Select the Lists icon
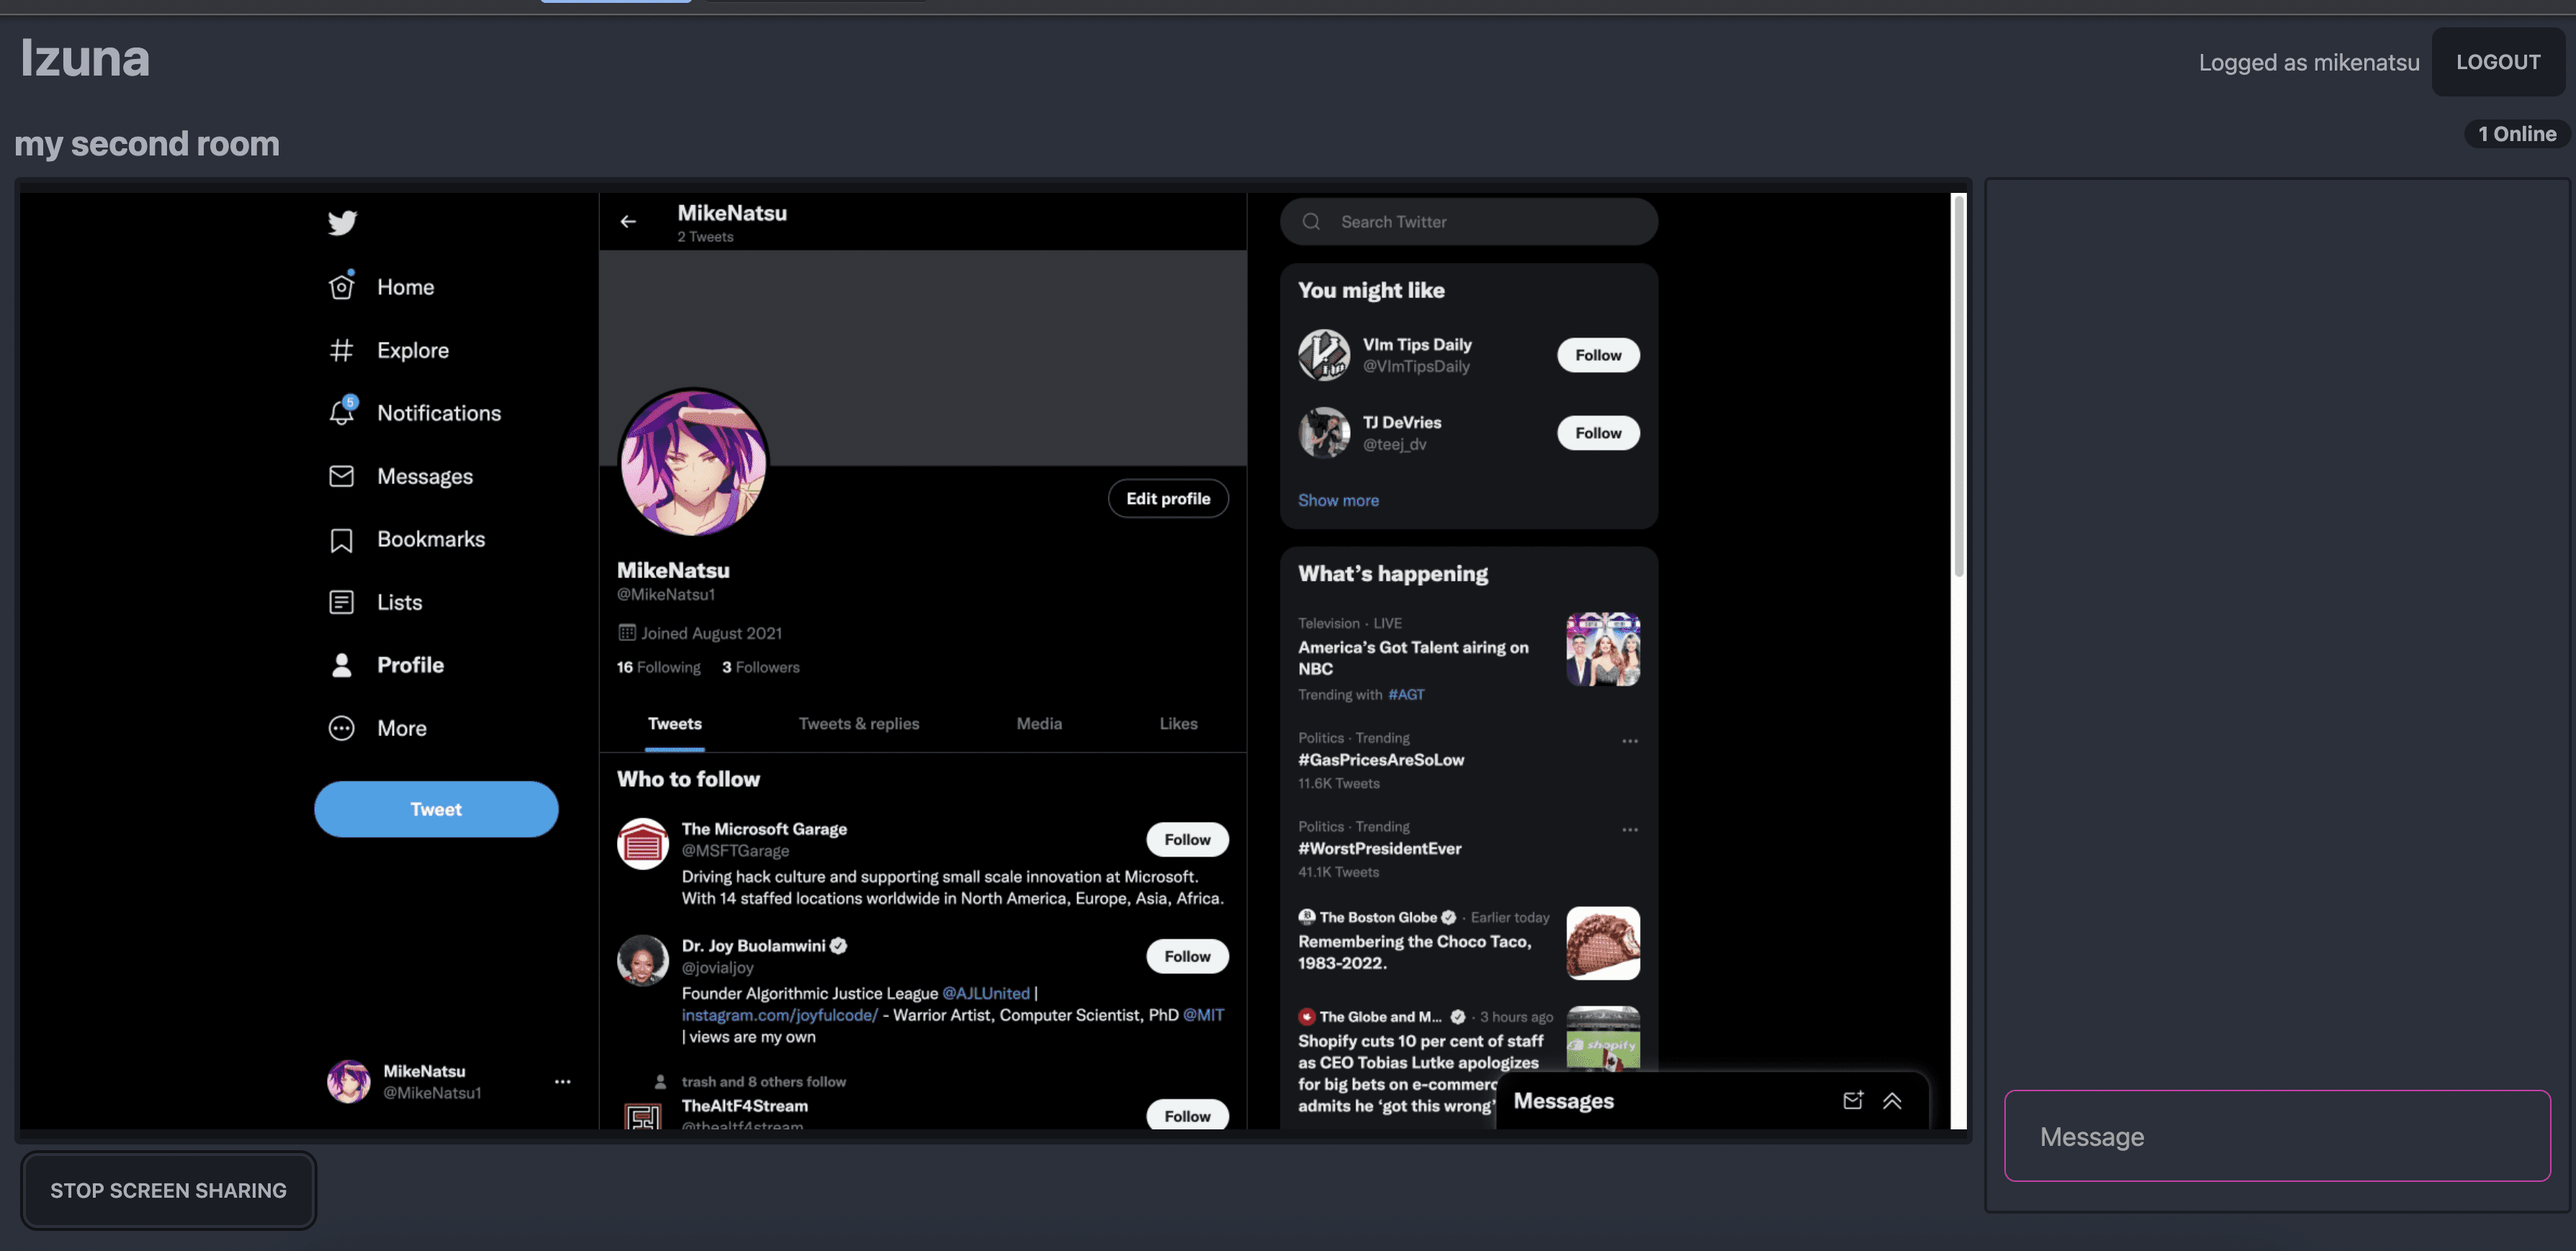Image resolution: width=2576 pixels, height=1251 pixels. coord(341,602)
